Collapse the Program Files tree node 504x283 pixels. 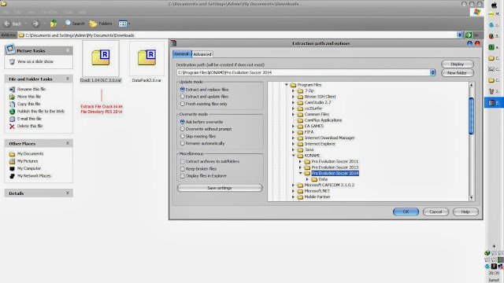coord(287,85)
